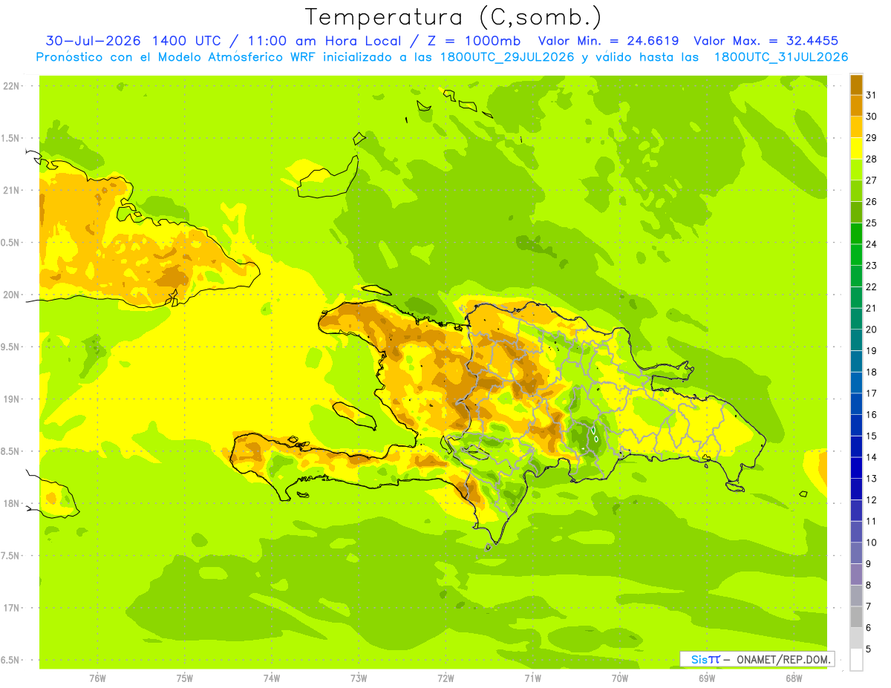
Task: Click the legend value '23'
Action: [872, 265]
